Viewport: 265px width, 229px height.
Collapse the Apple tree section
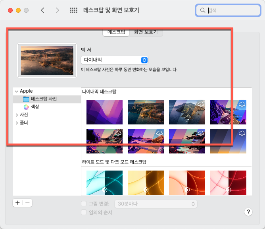(17, 91)
